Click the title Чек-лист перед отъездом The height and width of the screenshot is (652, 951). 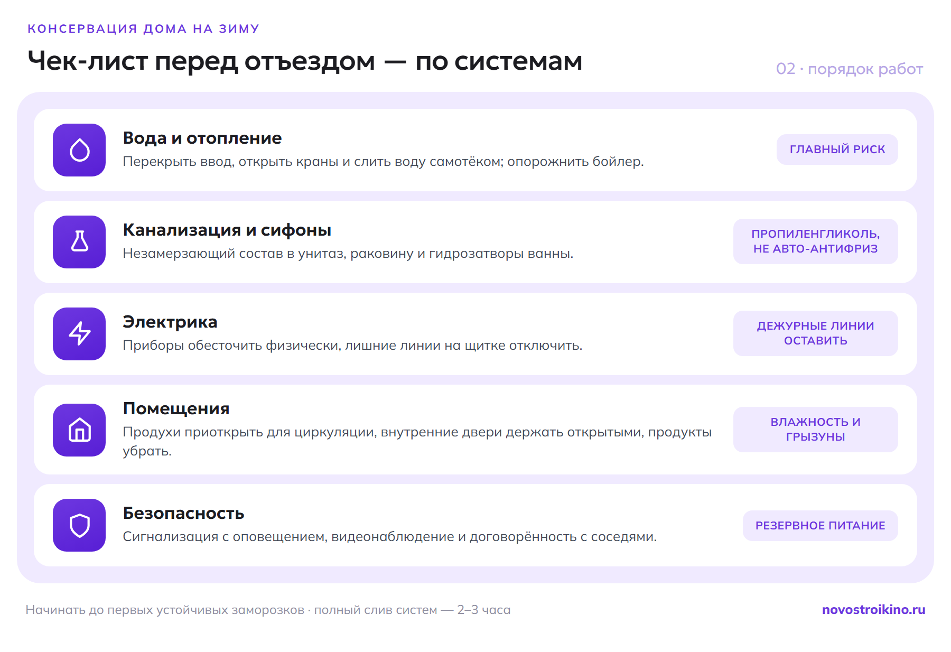click(x=201, y=61)
